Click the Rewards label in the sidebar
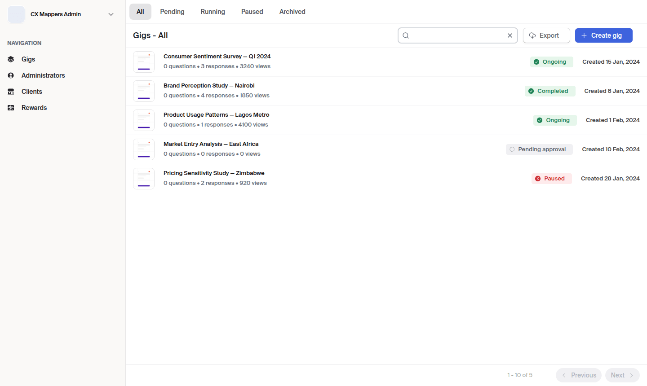Screen dimensions: 647x386 34,108
